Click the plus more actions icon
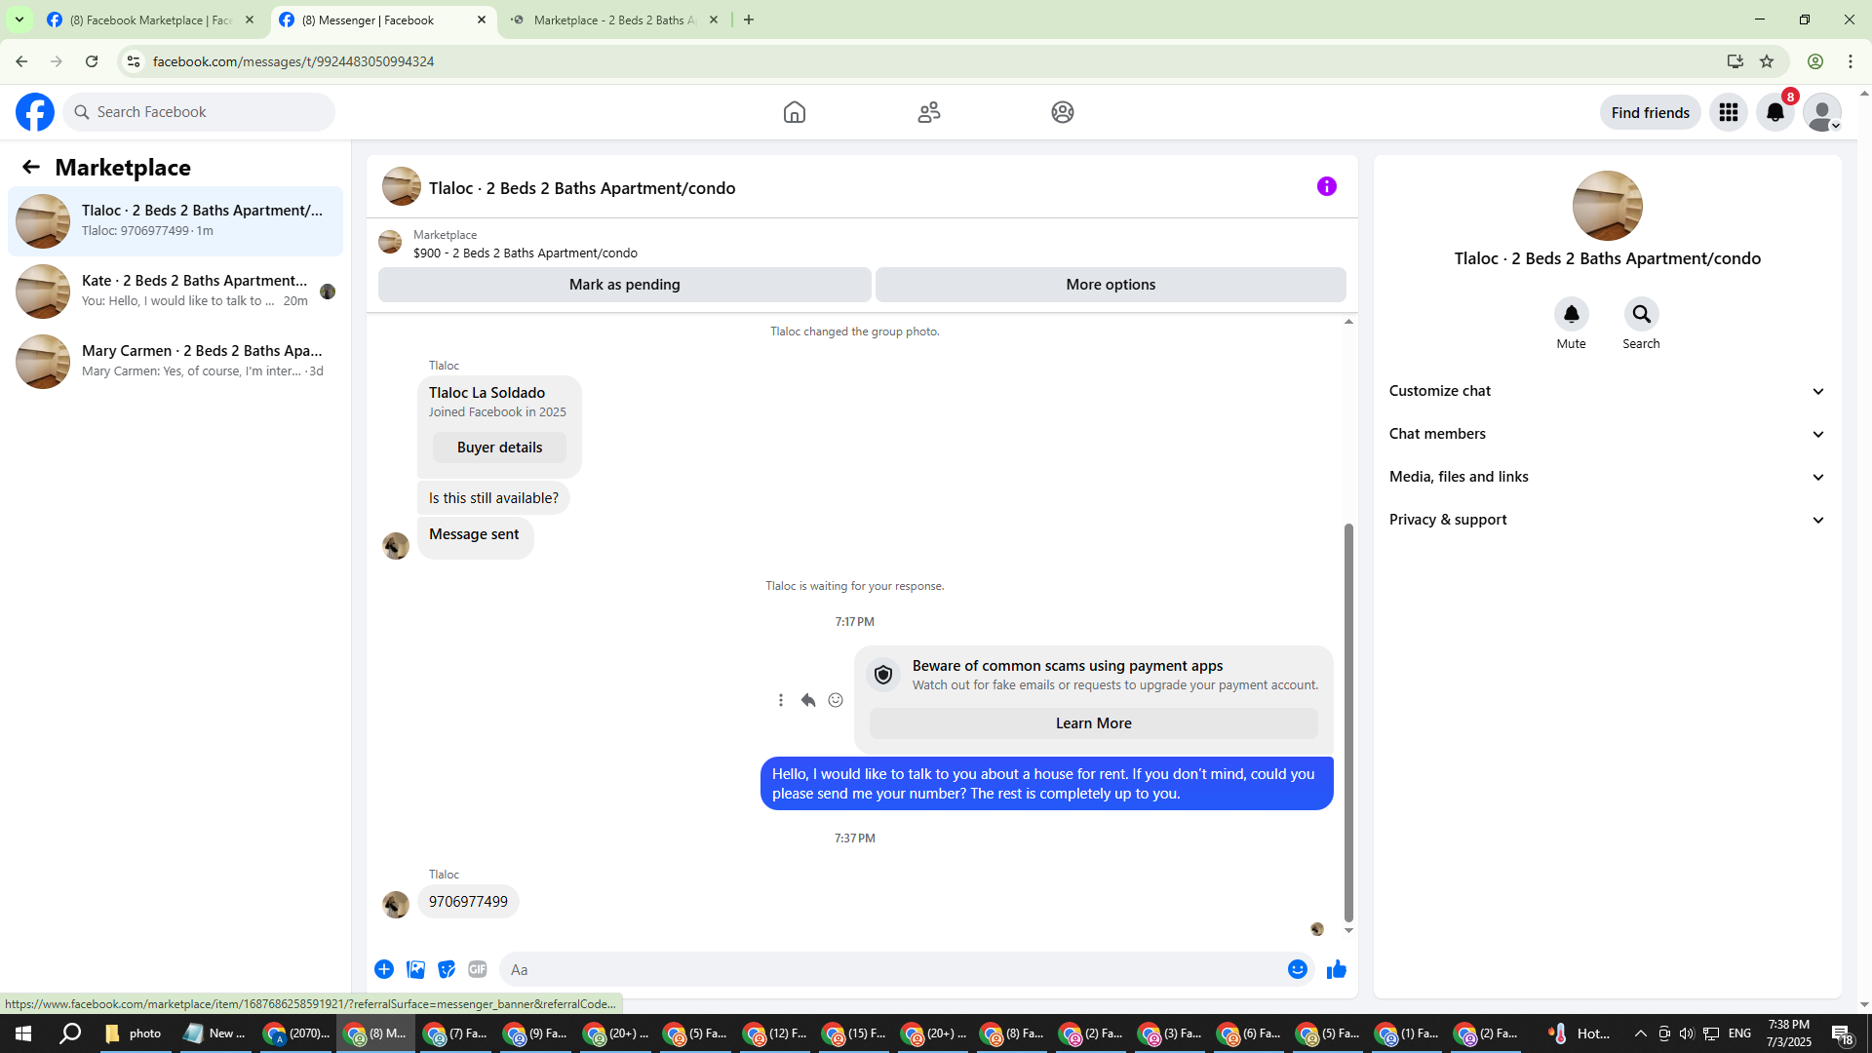 coord(384,969)
